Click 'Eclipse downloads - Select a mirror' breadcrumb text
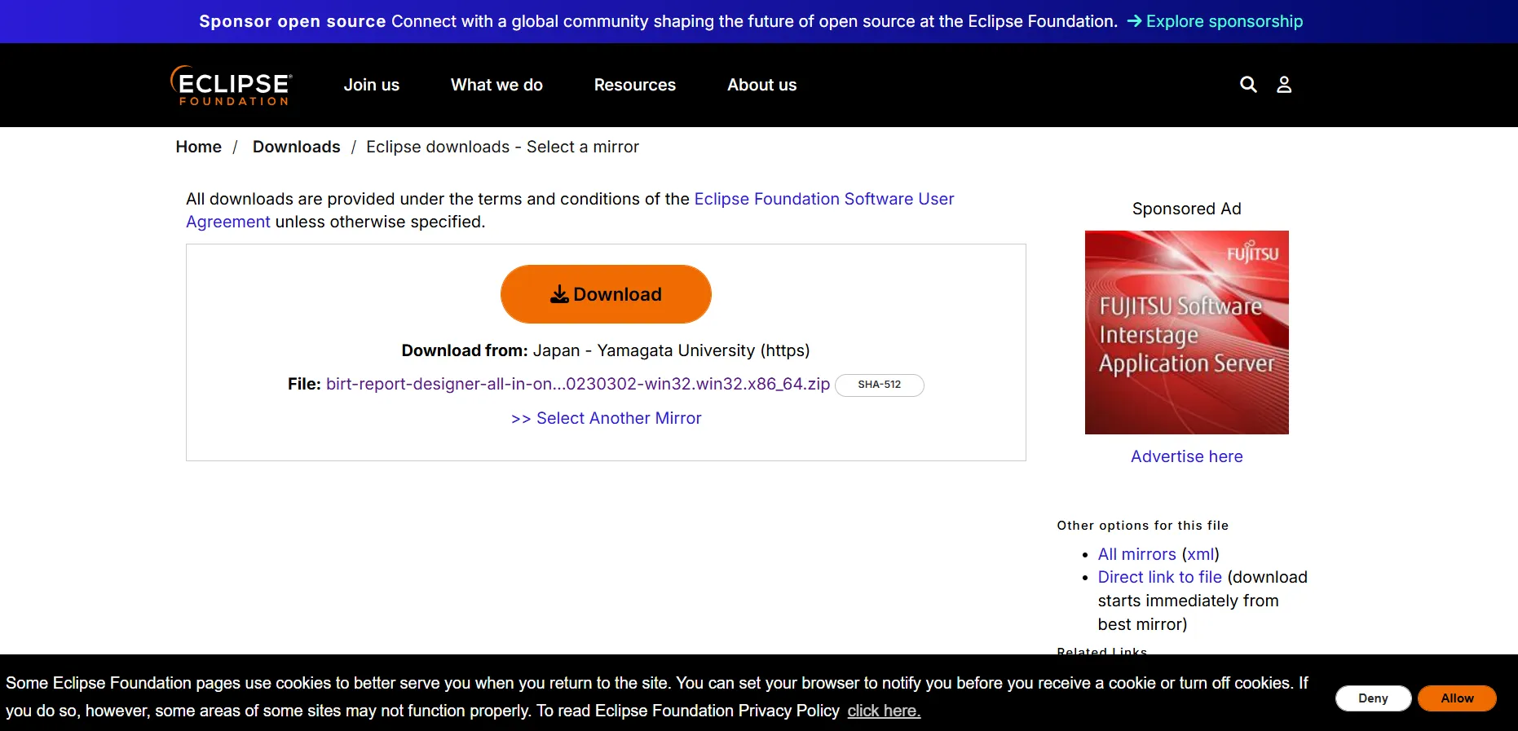Image resolution: width=1518 pixels, height=731 pixels. coord(502,147)
